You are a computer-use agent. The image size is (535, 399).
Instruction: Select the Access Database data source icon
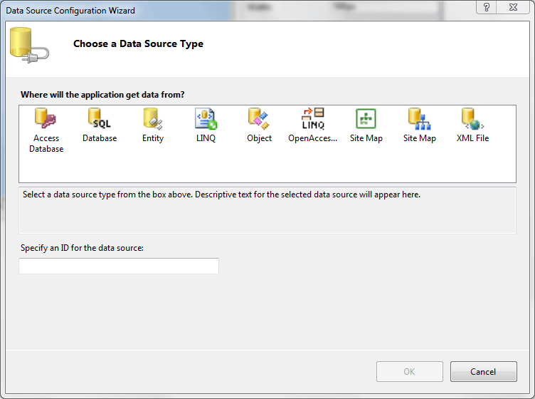(46, 118)
